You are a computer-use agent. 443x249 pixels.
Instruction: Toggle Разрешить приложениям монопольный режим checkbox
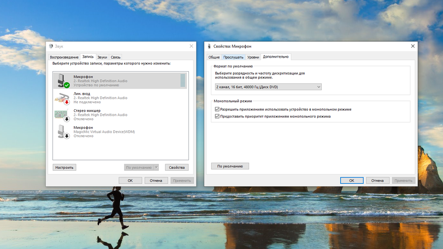coord(217,109)
